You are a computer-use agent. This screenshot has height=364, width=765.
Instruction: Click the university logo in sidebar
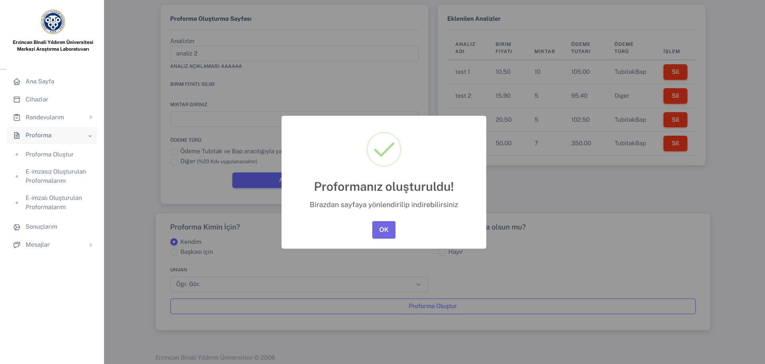53,22
